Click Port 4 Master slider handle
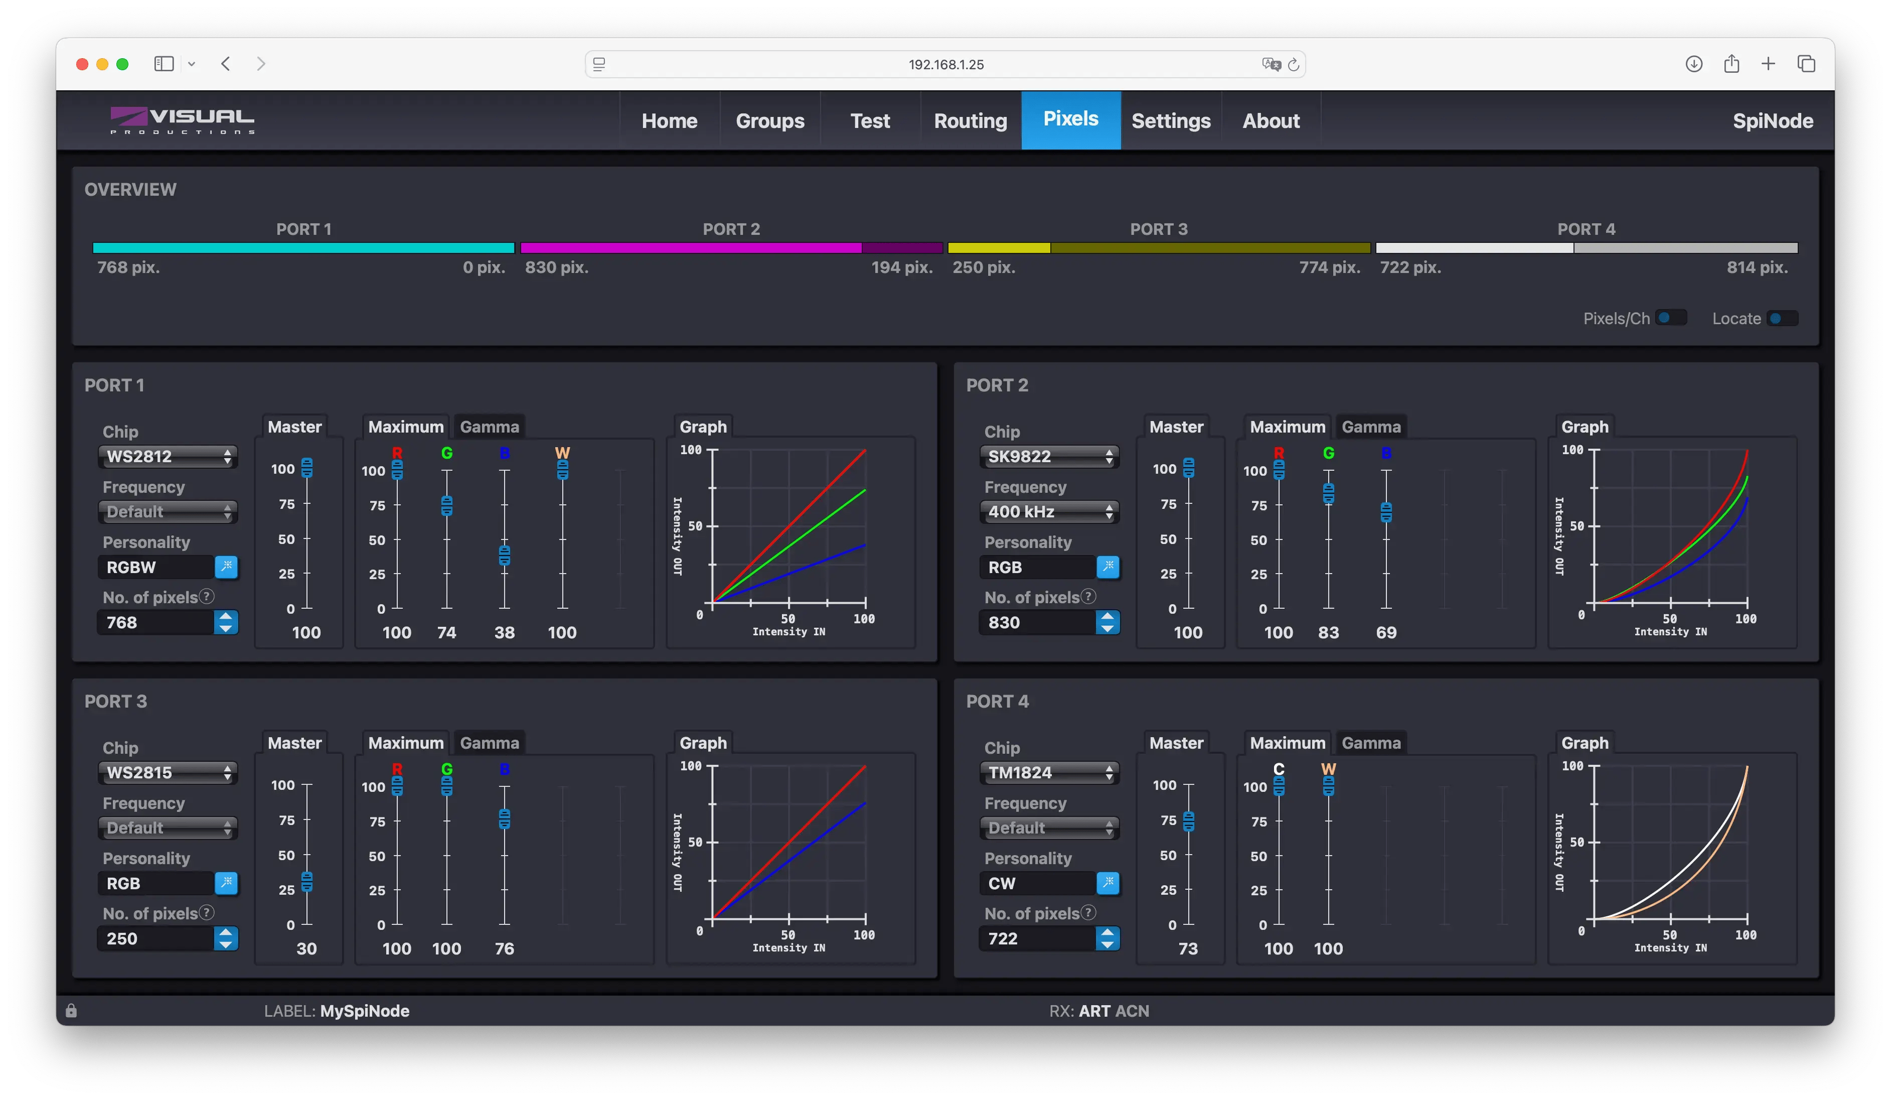The height and width of the screenshot is (1100, 1891). (1188, 821)
